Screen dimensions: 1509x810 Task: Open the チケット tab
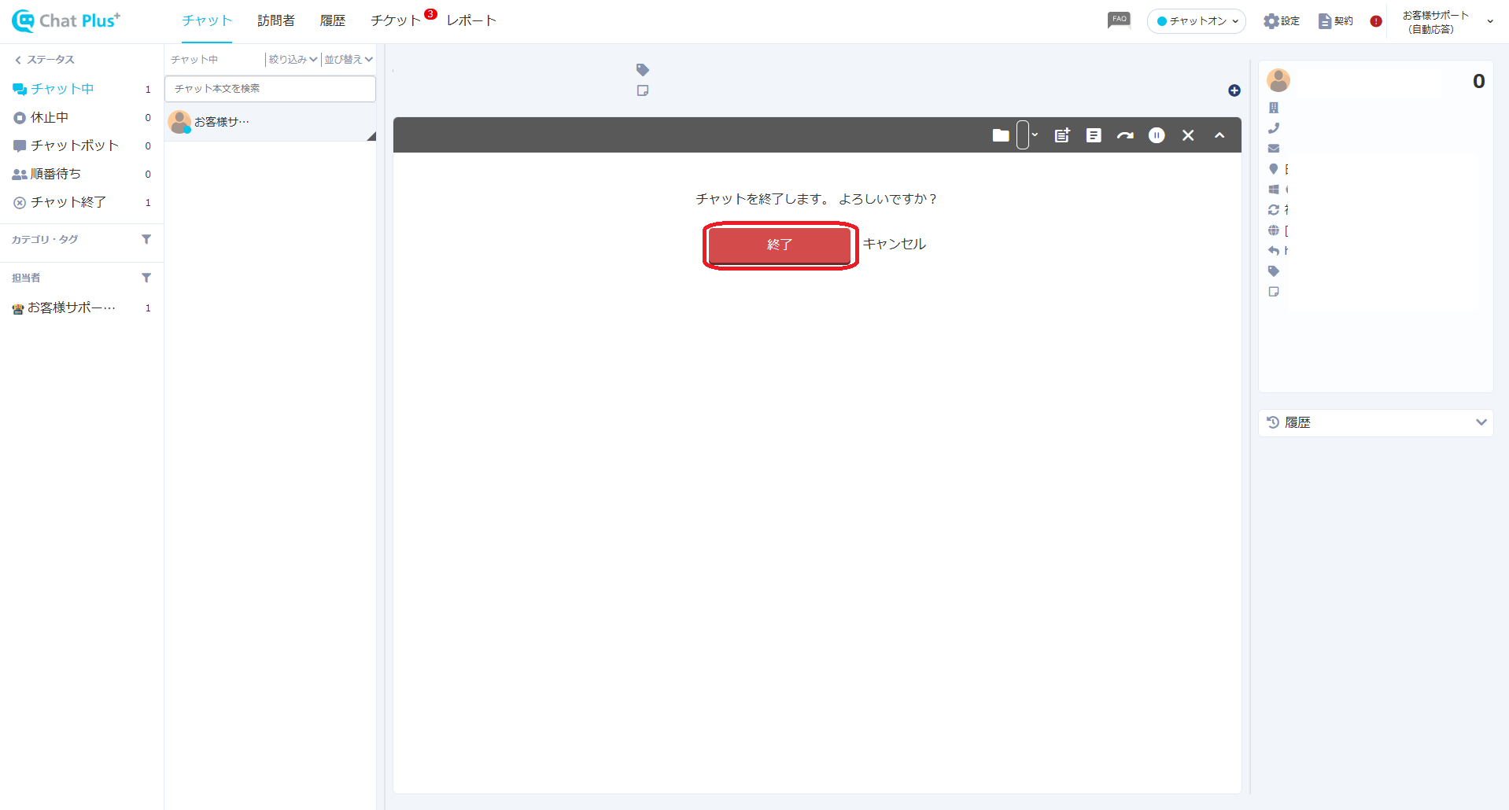395,20
